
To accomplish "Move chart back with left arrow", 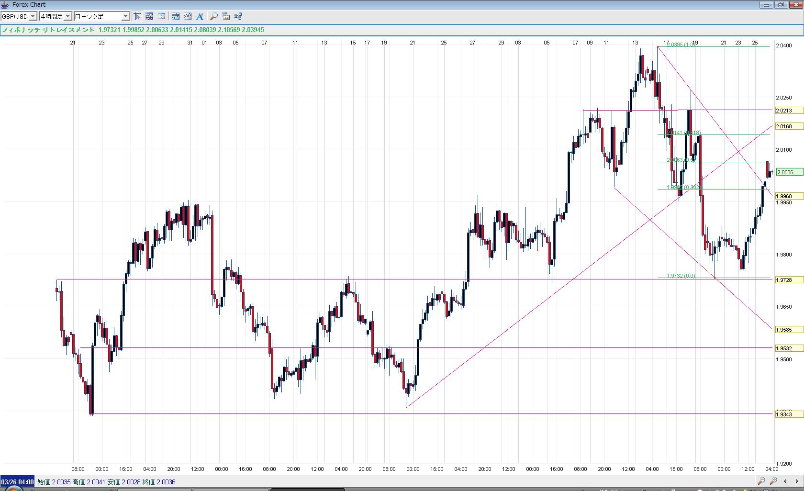I will (x=785, y=481).
